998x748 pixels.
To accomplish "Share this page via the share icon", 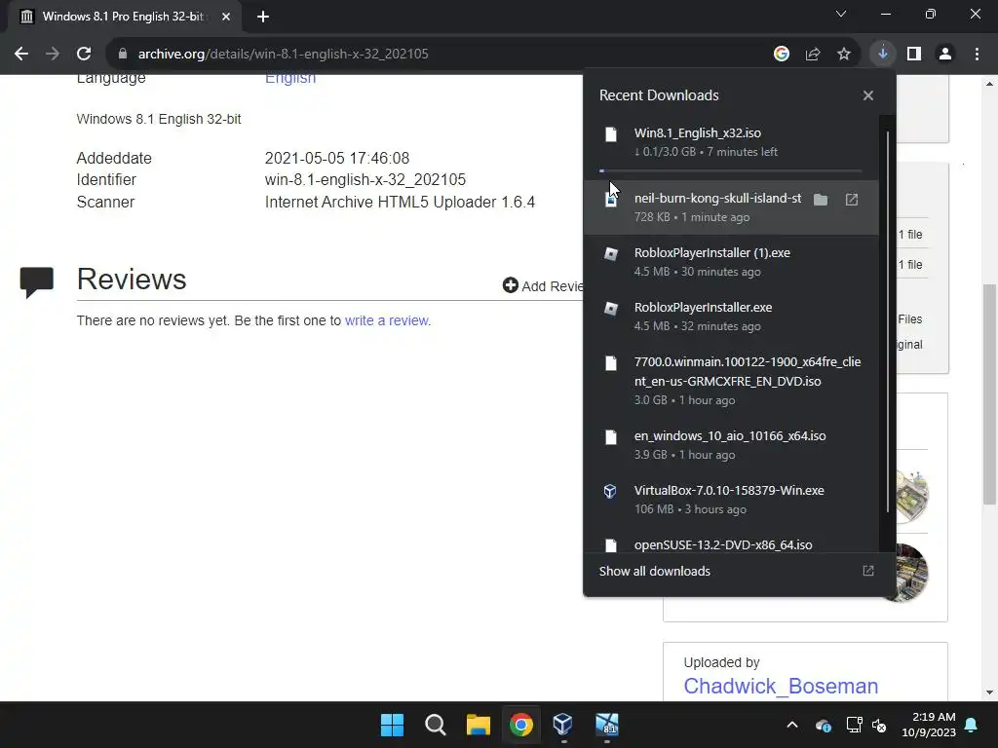I will pos(812,55).
